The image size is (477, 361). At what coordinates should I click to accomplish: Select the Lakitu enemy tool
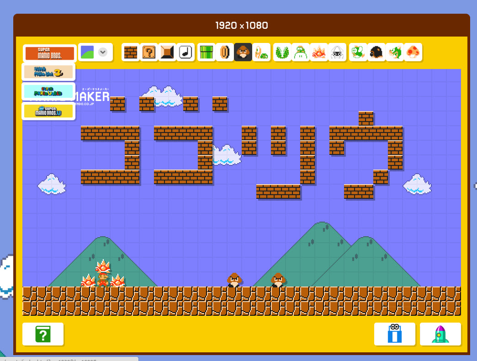pyautogui.click(x=300, y=52)
